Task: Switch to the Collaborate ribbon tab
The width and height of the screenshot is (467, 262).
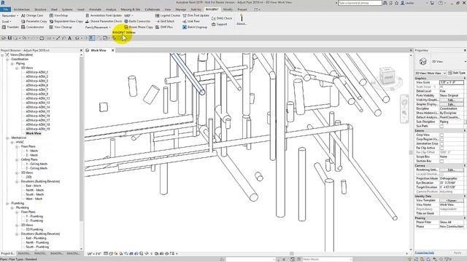Action: coord(153,9)
